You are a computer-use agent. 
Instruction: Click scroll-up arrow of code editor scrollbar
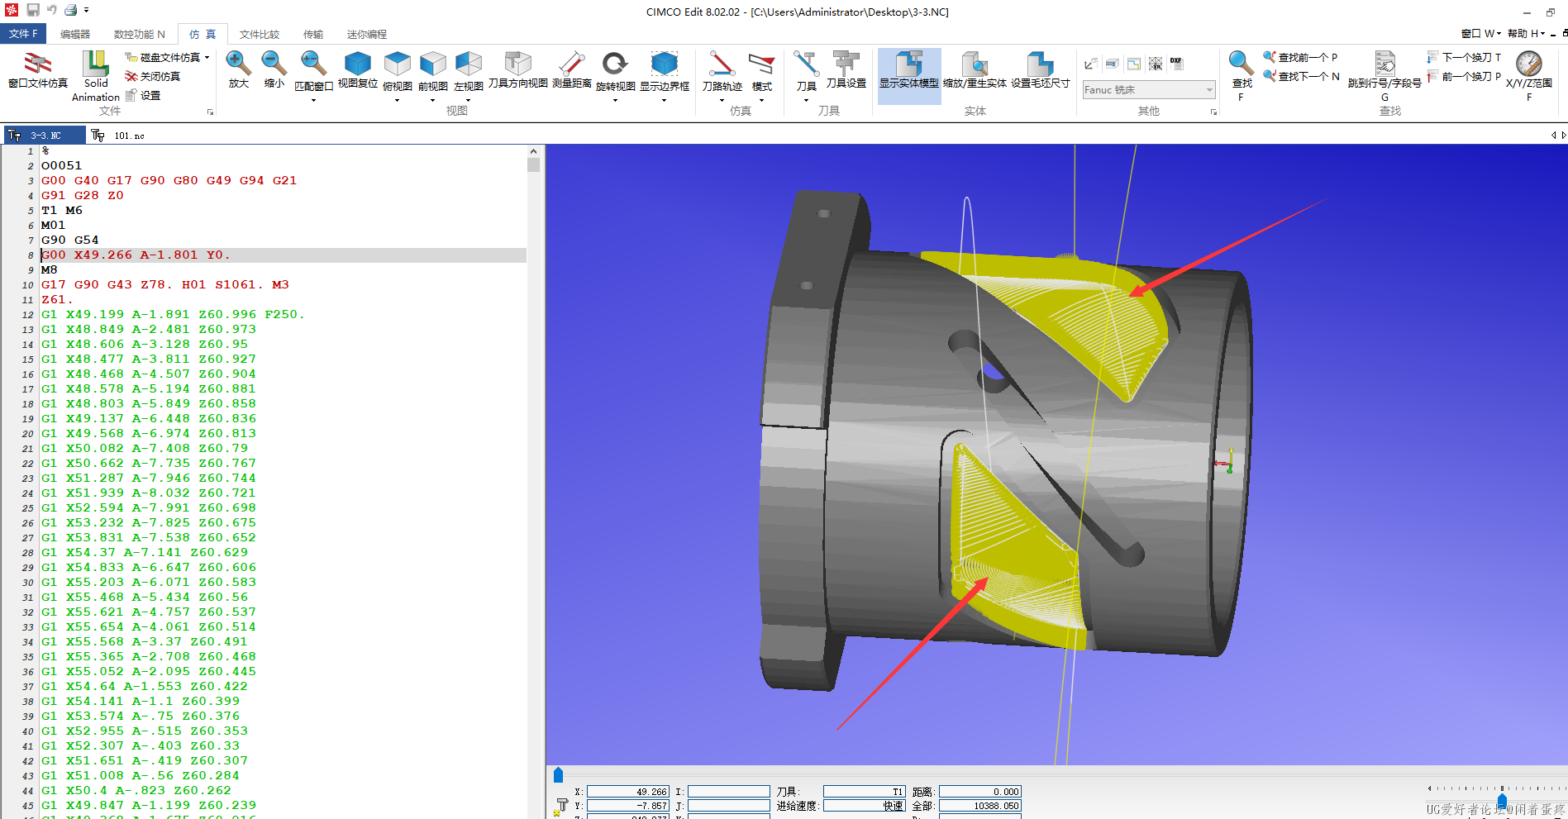tap(533, 151)
